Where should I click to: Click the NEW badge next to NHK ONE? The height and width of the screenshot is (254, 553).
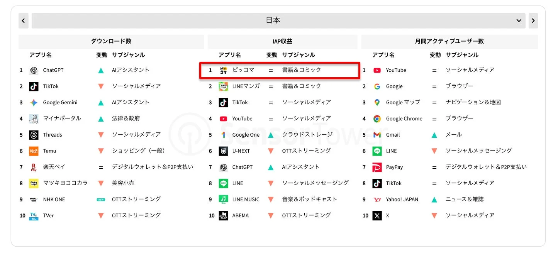101,199
